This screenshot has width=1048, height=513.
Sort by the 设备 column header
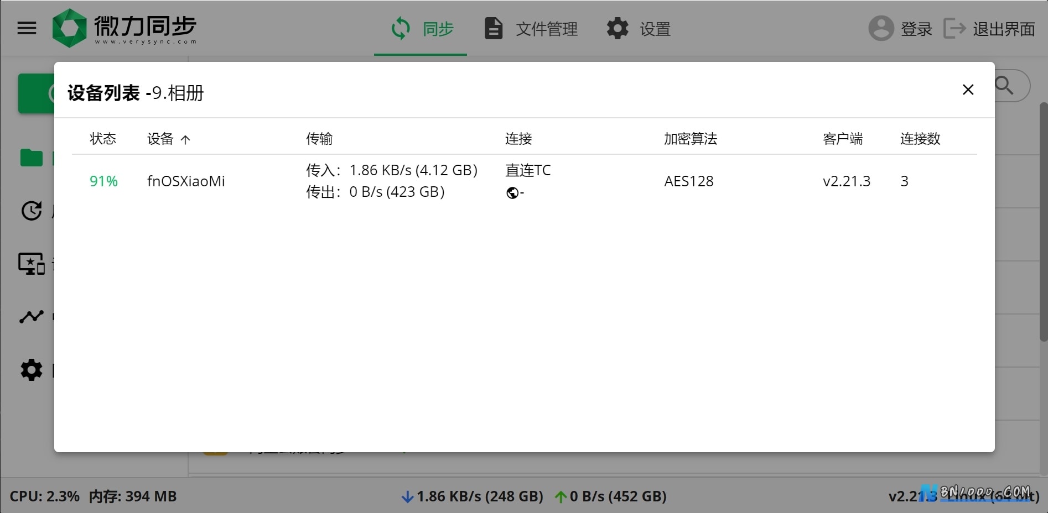(168, 139)
